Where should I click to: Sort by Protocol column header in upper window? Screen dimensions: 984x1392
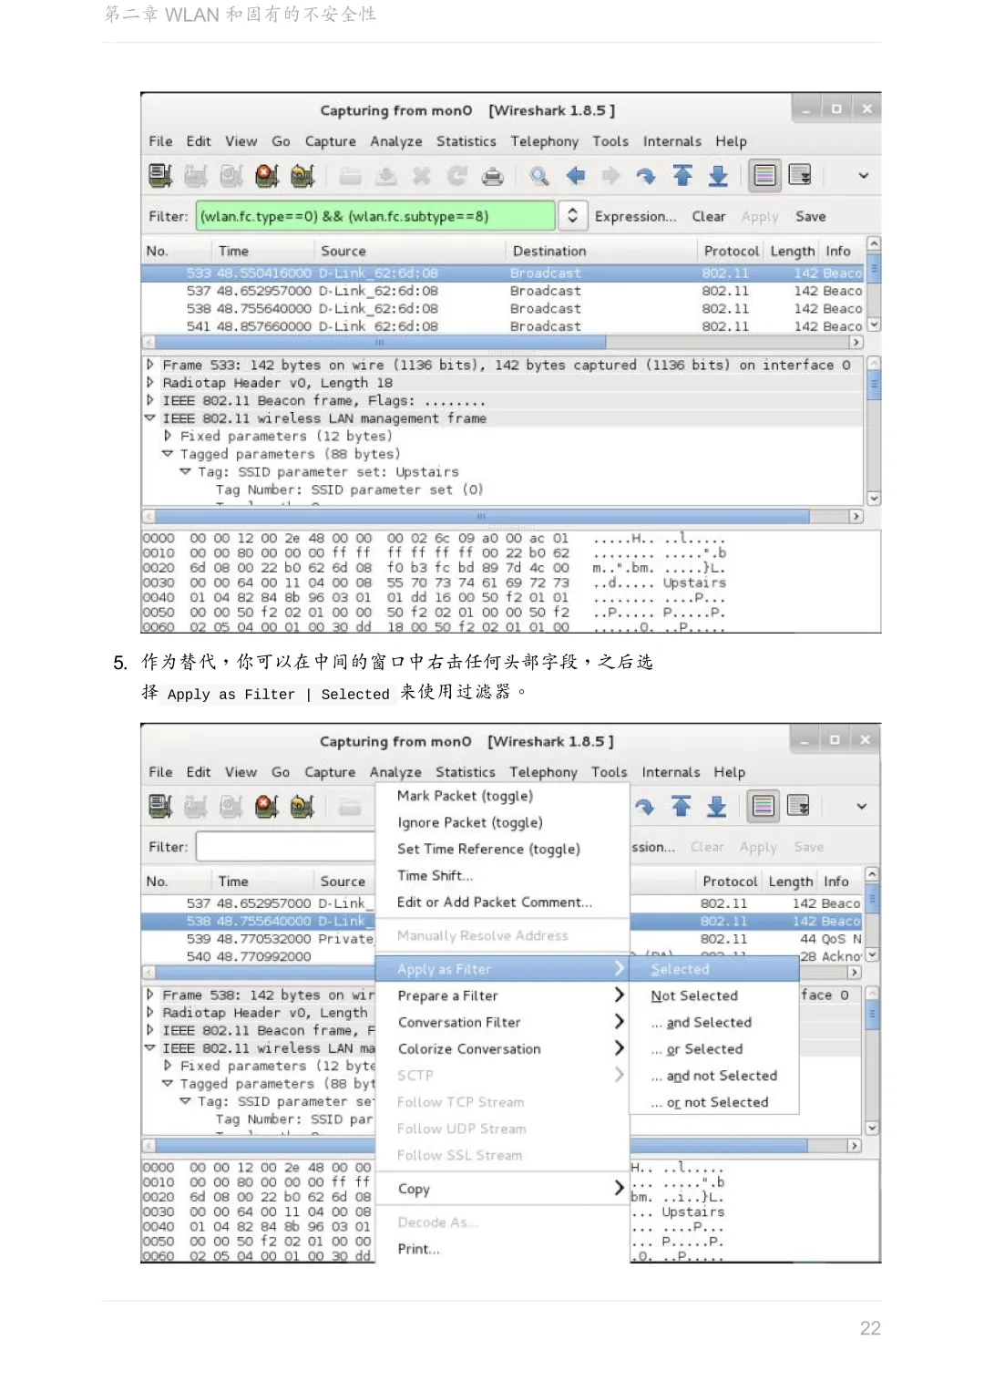click(731, 251)
